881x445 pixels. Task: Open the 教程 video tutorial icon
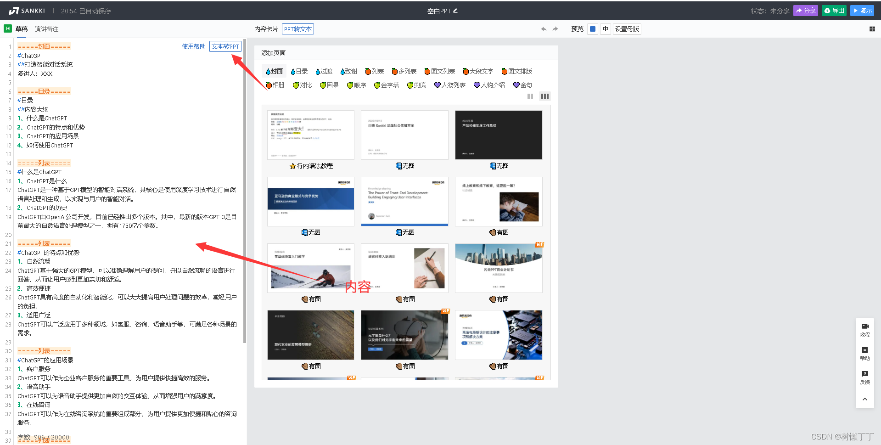(865, 330)
